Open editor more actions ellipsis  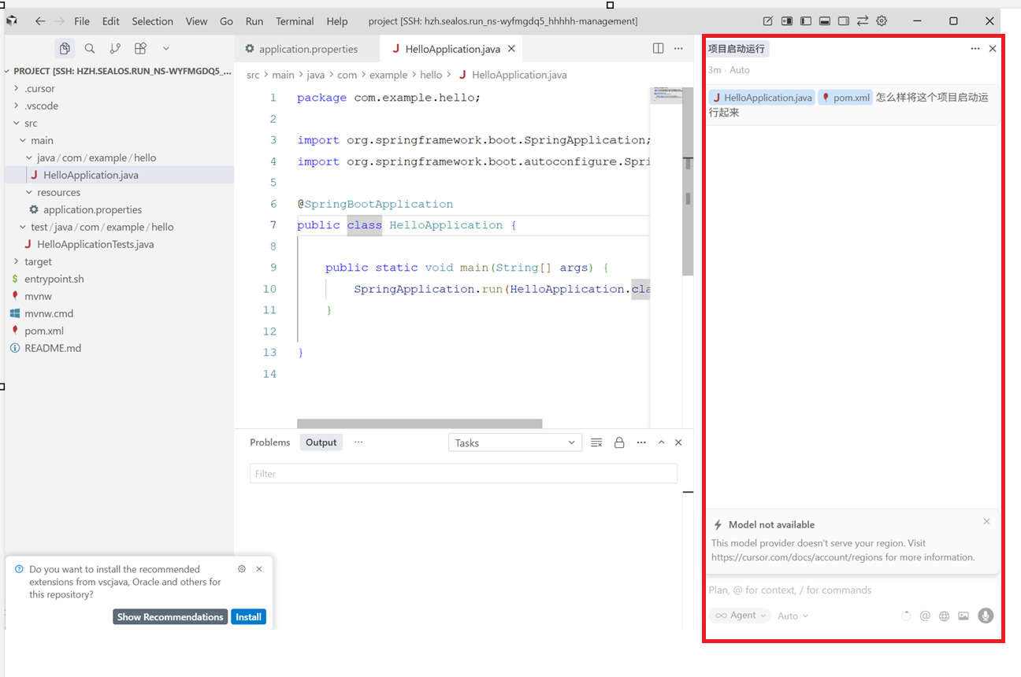[x=678, y=49]
